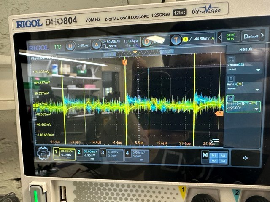This screenshot has height=202, width=270.
Task: Toggle channel 2 on or off
Action: click(x=88, y=154)
